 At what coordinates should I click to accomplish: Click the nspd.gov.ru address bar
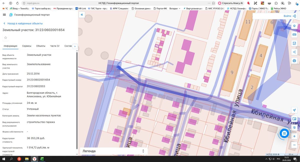pos(33,3)
